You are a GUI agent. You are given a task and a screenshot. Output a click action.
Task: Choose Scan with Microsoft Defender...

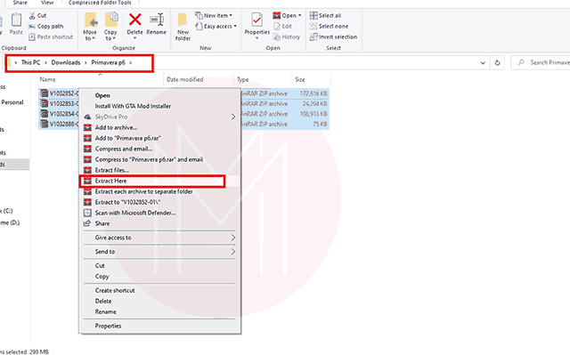click(160, 213)
